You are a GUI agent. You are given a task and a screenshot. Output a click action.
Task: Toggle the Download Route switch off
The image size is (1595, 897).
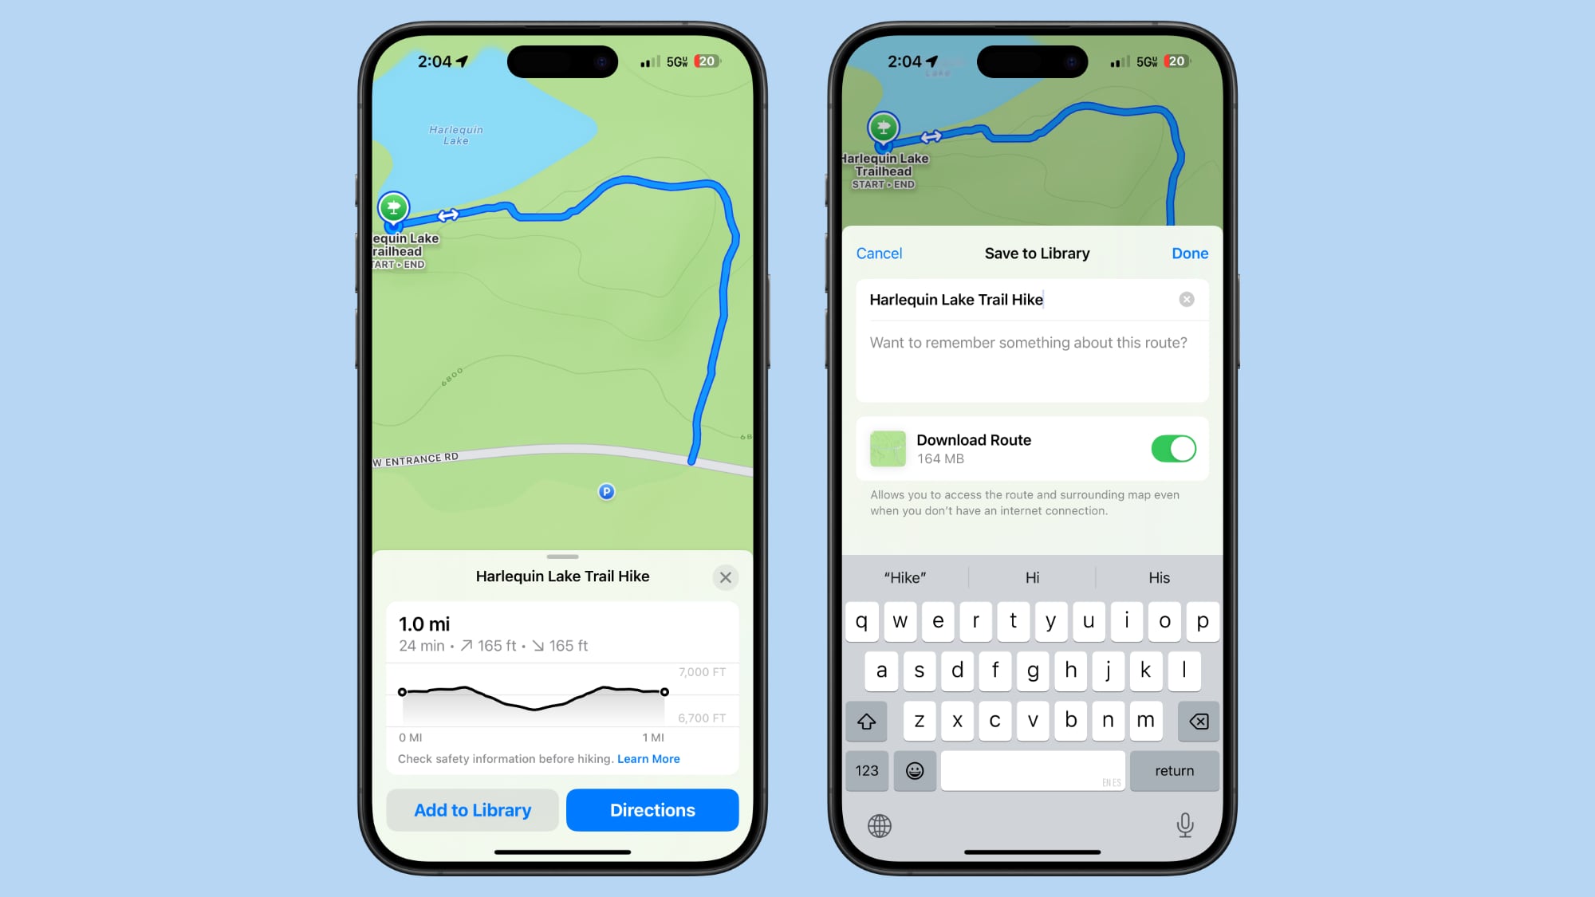click(1173, 449)
